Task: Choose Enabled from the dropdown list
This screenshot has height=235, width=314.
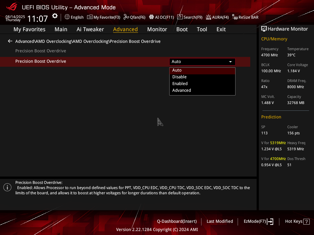Action: [x=202, y=84]
